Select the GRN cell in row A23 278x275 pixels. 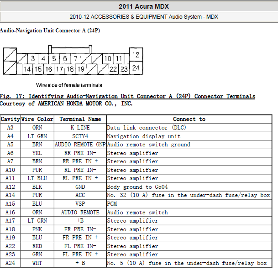click(x=37, y=254)
